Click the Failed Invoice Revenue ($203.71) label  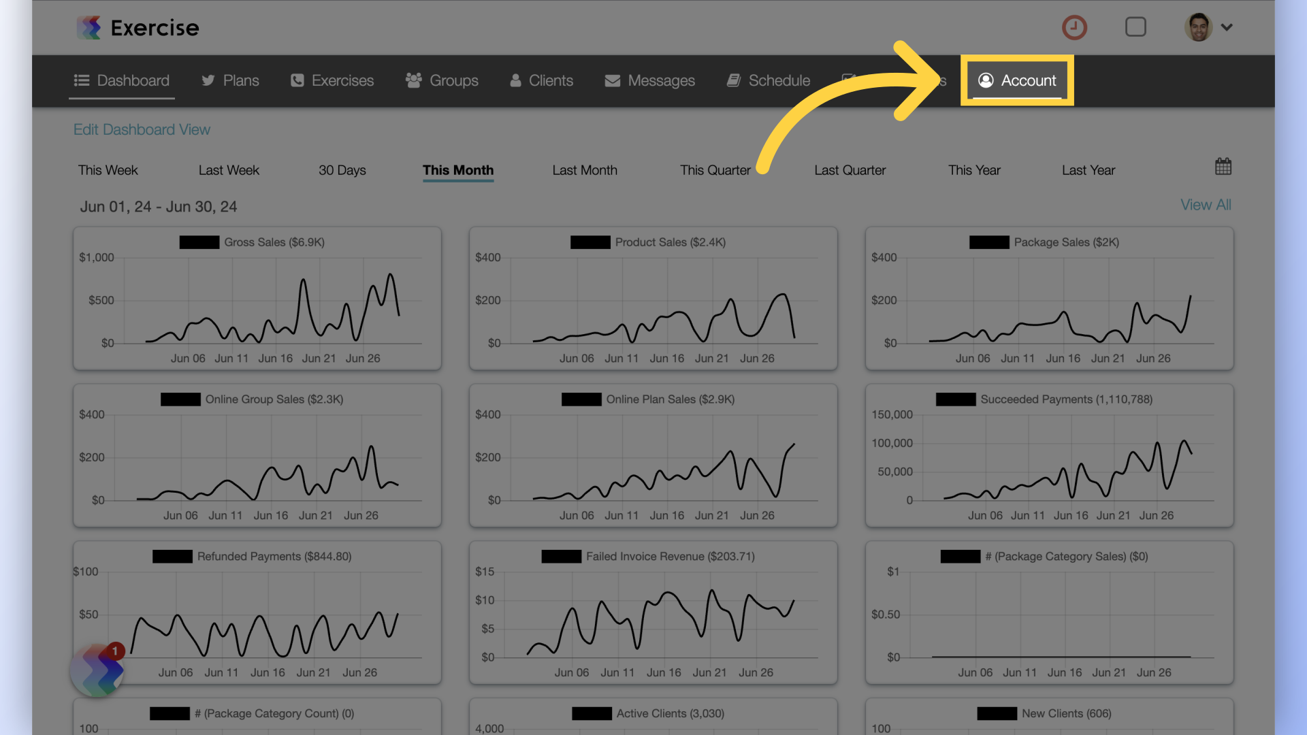pyautogui.click(x=671, y=557)
